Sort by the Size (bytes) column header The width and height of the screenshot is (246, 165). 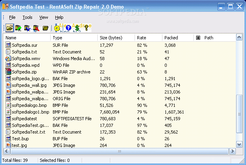point(116,38)
